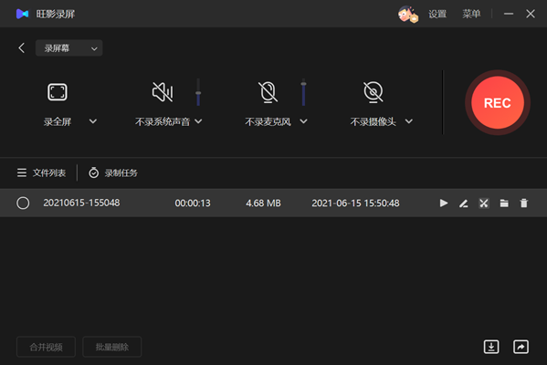Screen dimensions: 547x365
Task: Toggle the disabled webcam icon
Action: [x=373, y=92]
